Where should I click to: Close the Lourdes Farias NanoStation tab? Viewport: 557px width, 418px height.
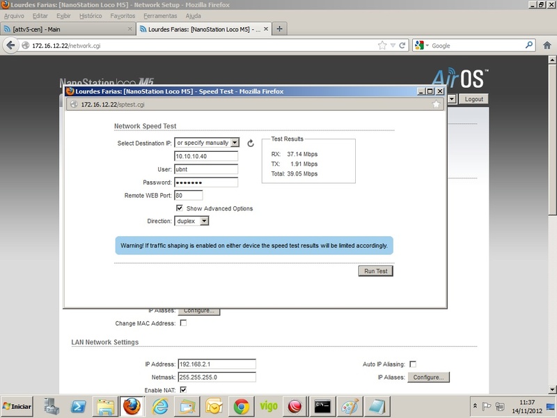tap(266, 29)
